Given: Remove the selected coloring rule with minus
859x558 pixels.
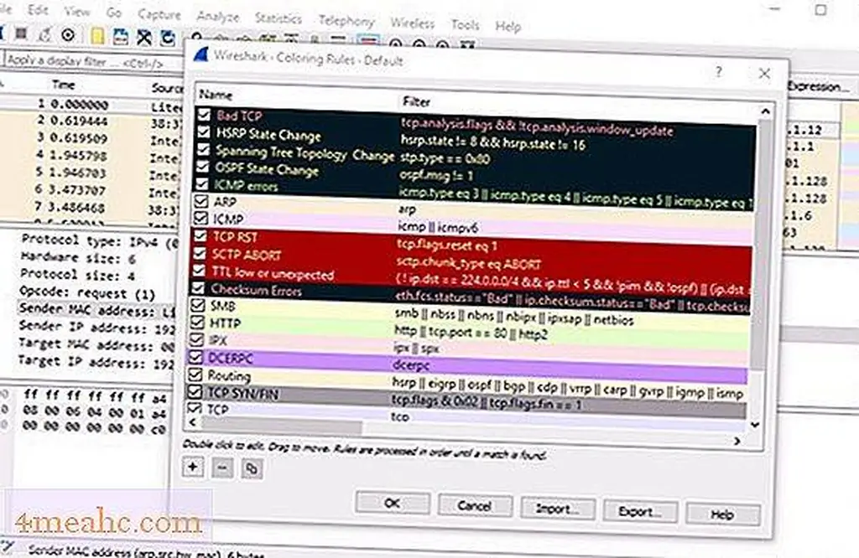Looking at the screenshot, I should point(221,468).
